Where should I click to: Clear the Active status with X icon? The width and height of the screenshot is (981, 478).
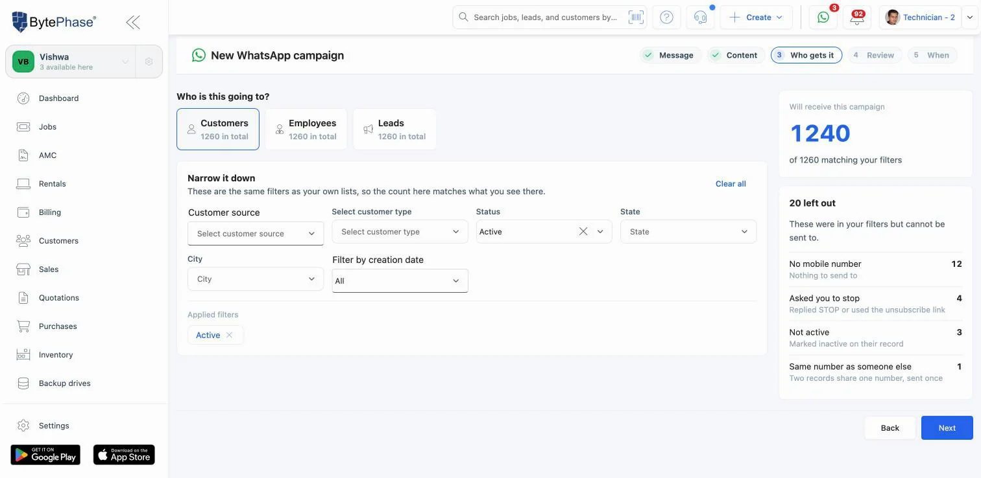tap(583, 232)
